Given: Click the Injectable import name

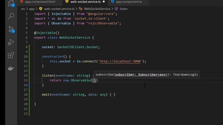Looking at the screenshot, I should [x=61, y=14].
